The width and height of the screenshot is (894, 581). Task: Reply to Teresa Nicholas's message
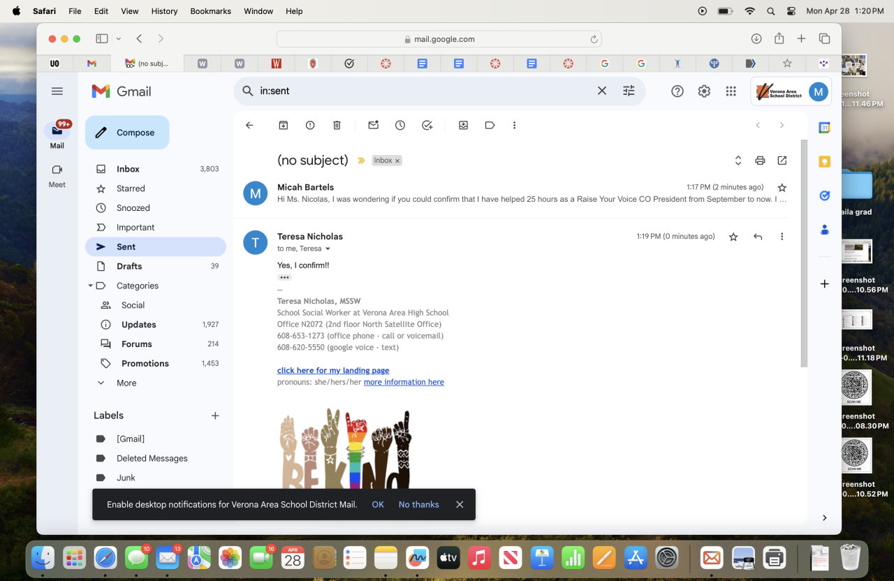[x=758, y=237]
